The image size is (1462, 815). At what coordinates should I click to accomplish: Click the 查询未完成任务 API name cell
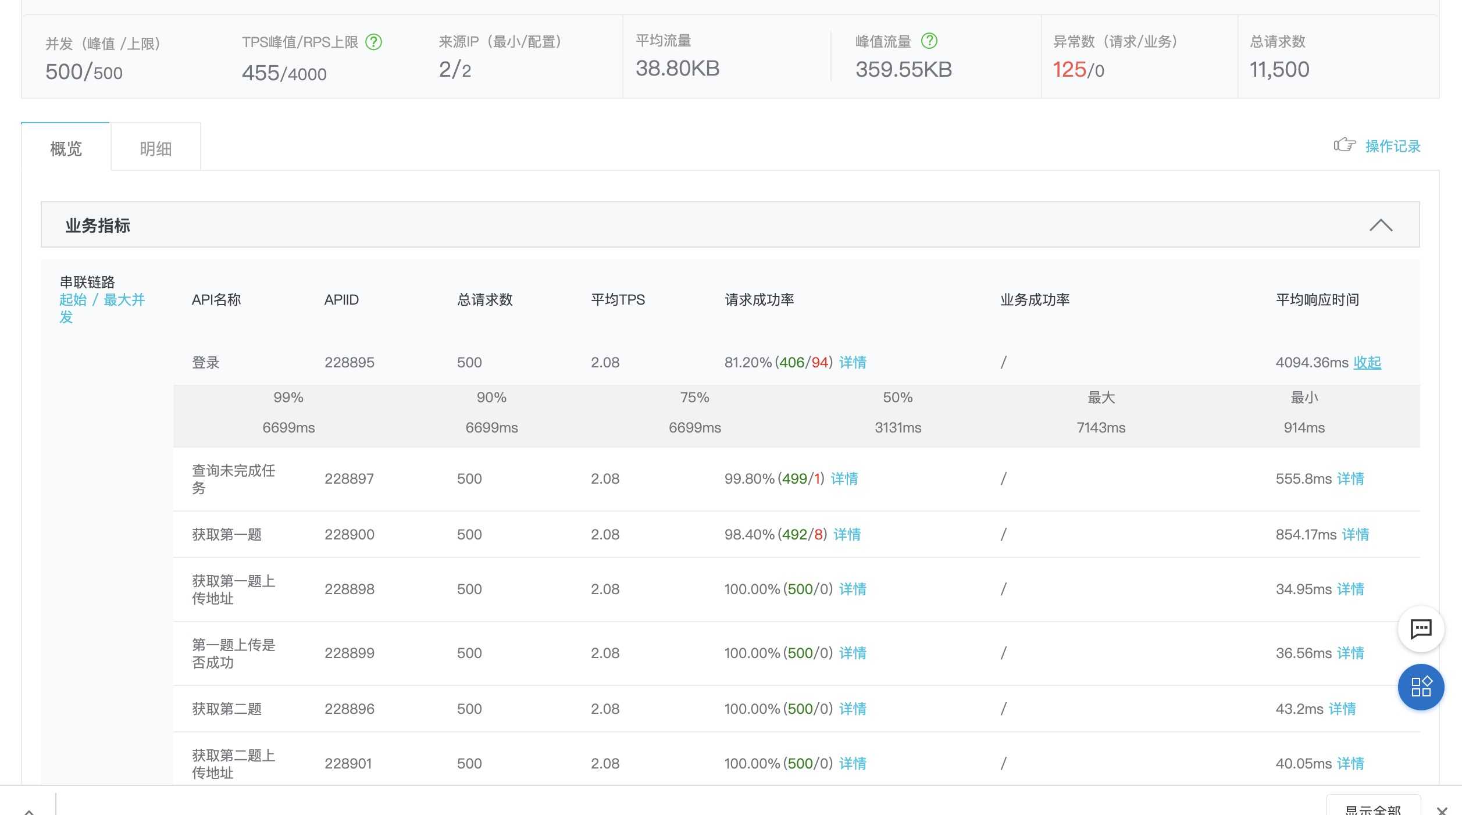point(233,479)
